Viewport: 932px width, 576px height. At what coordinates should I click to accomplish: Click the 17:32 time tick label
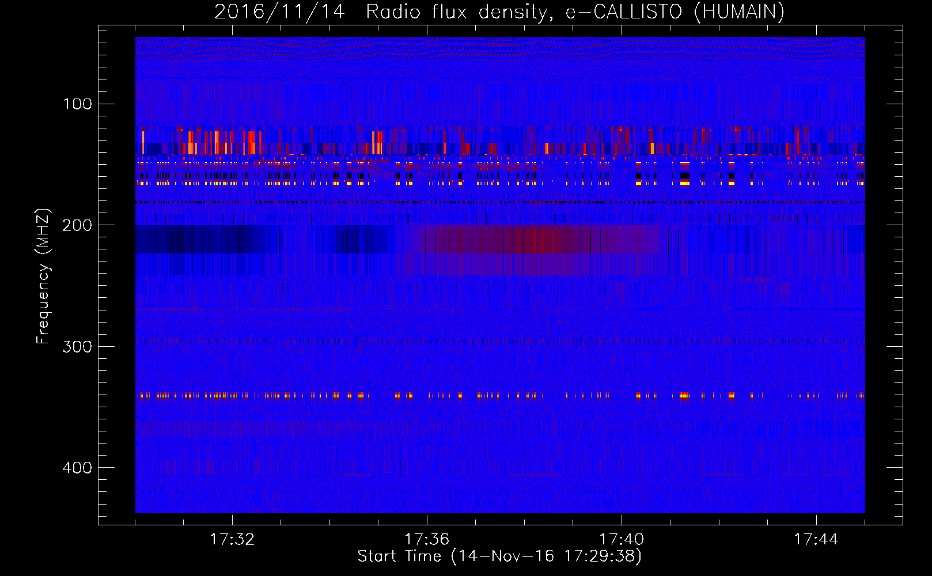pyautogui.click(x=232, y=540)
